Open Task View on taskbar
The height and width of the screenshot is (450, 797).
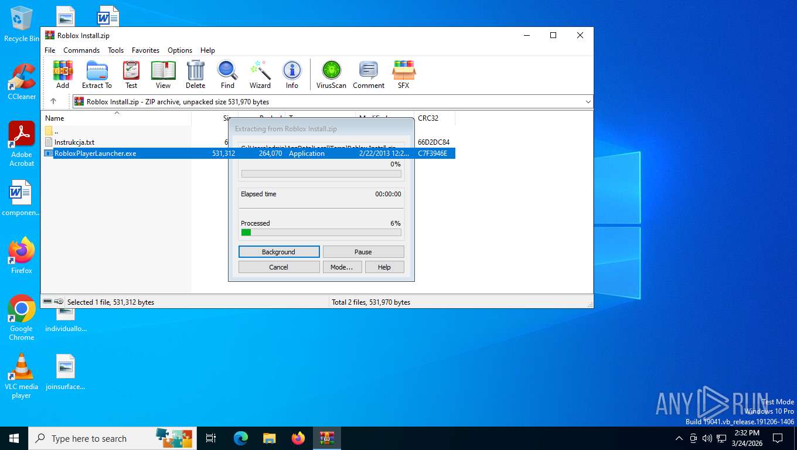pos(211,438)
